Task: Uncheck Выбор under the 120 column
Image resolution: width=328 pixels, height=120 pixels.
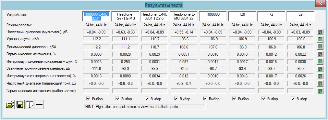Action: (x=234, y=99)
